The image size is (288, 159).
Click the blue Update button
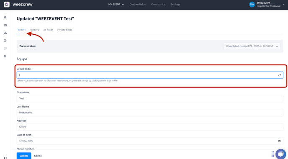pos(24,156)
